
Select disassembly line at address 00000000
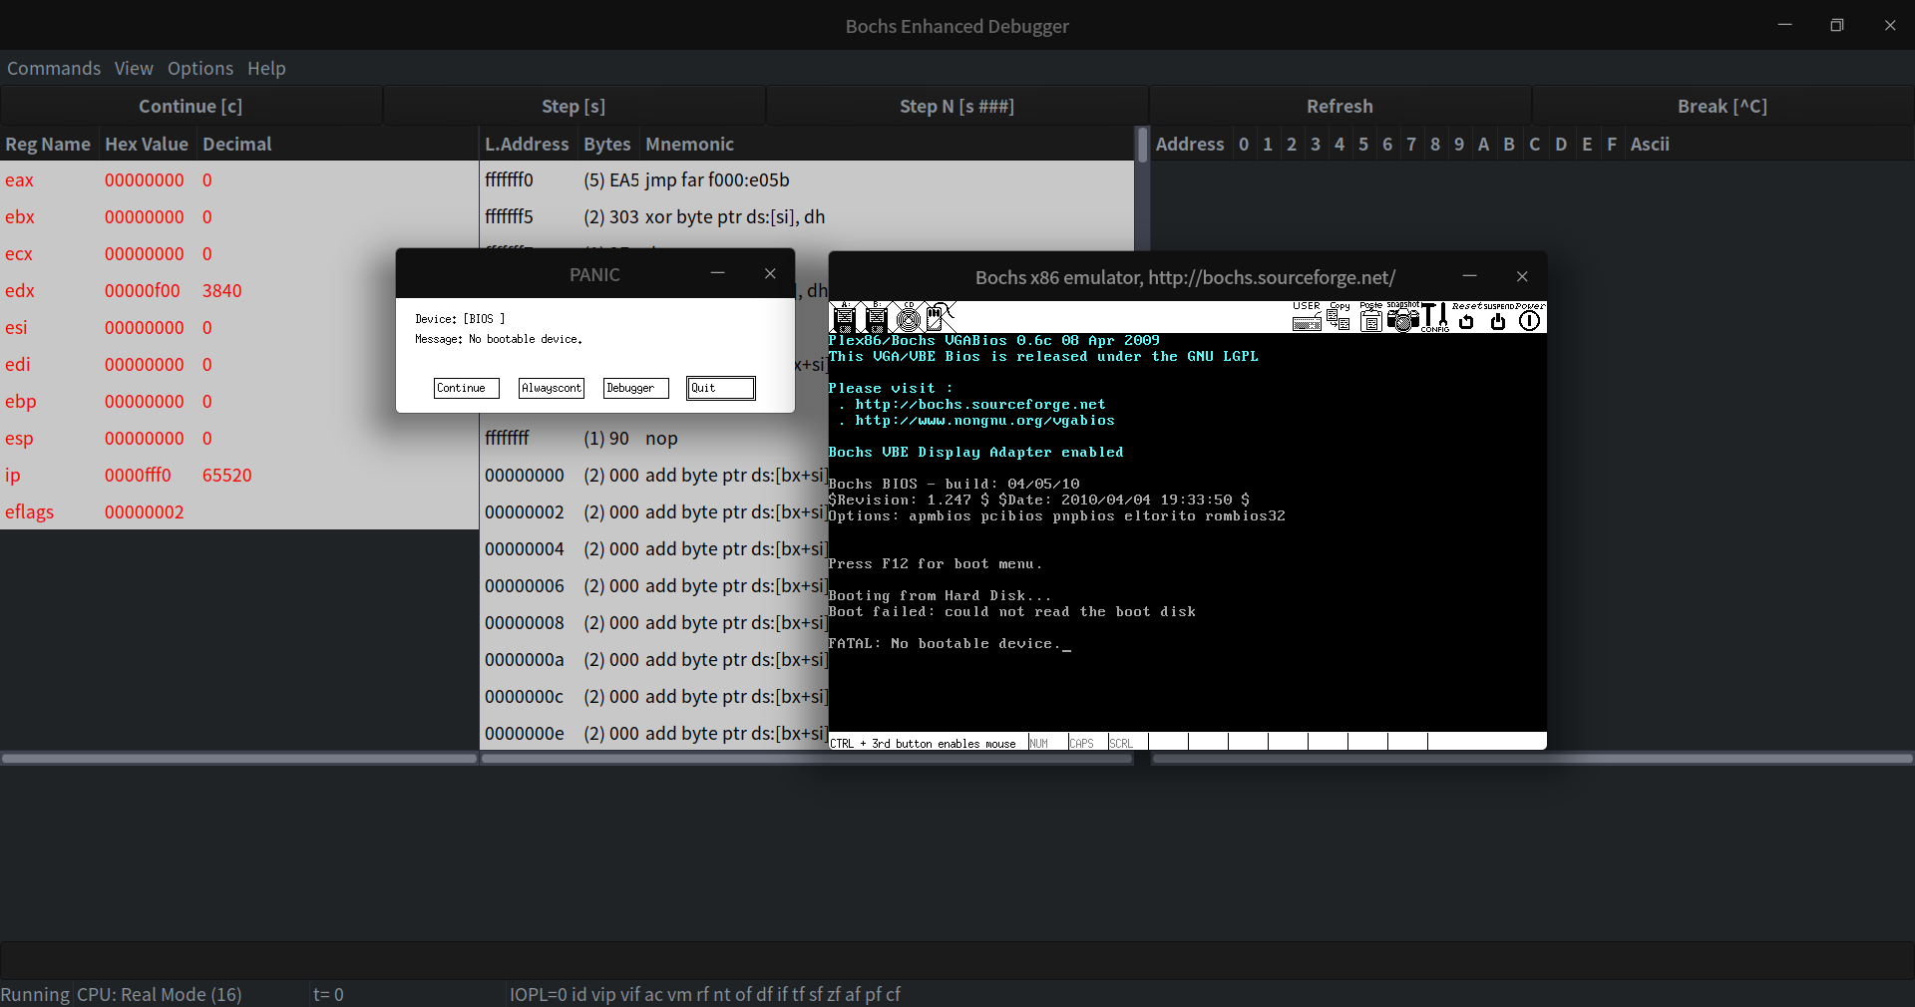point(654,475)
